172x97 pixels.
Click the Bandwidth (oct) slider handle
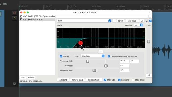point(94,71)
